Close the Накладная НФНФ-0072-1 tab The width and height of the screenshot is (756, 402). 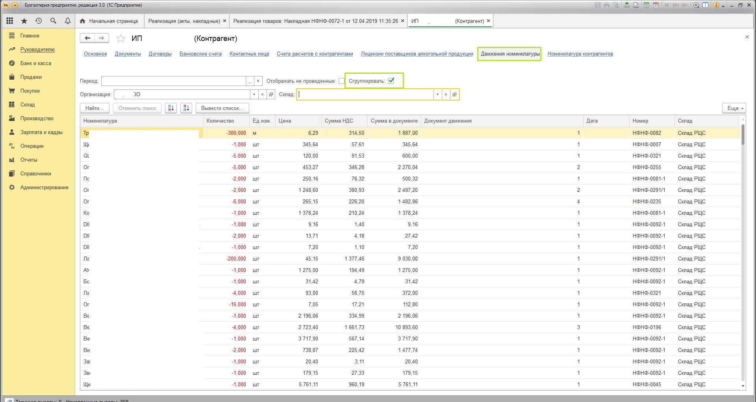(x=402, y=21)
